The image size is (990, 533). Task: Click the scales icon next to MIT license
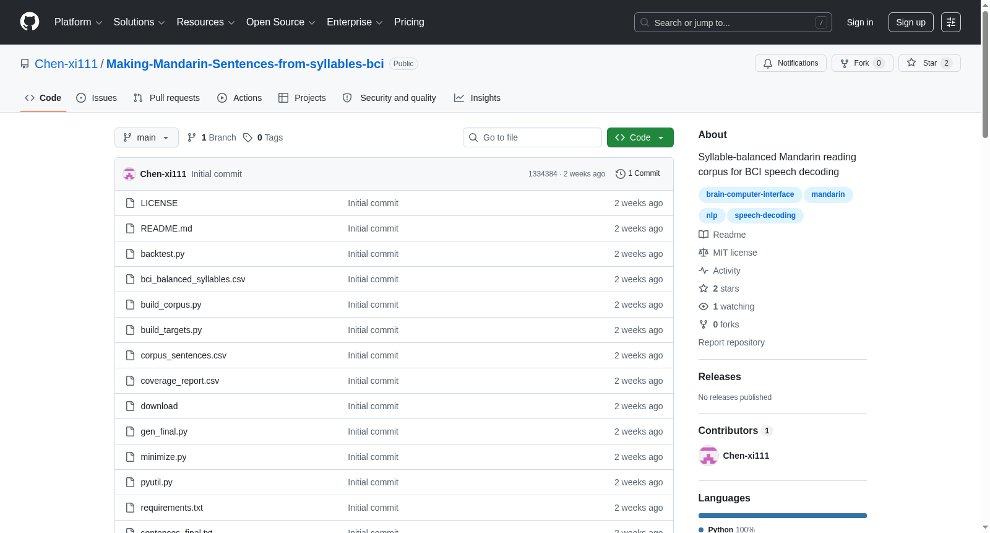(x=704, y=253)
